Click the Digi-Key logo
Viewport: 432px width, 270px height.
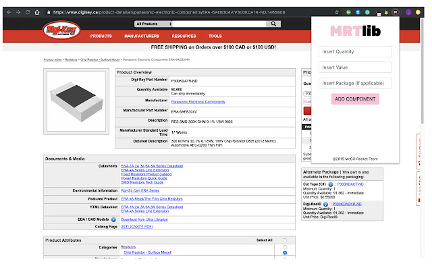click(x=61, y=30)
